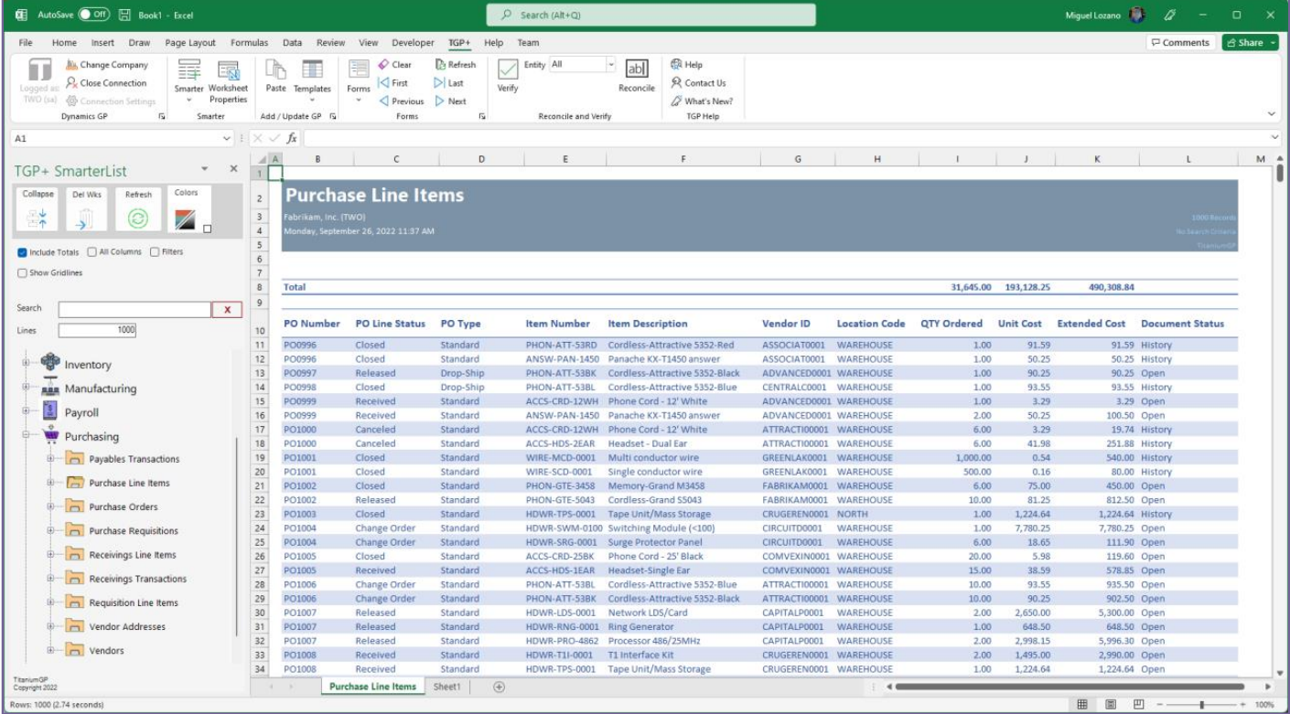Viewport: 1290px width, 714px height.
Task: Expand the Inventory tree node
Action: coord(26,364)
